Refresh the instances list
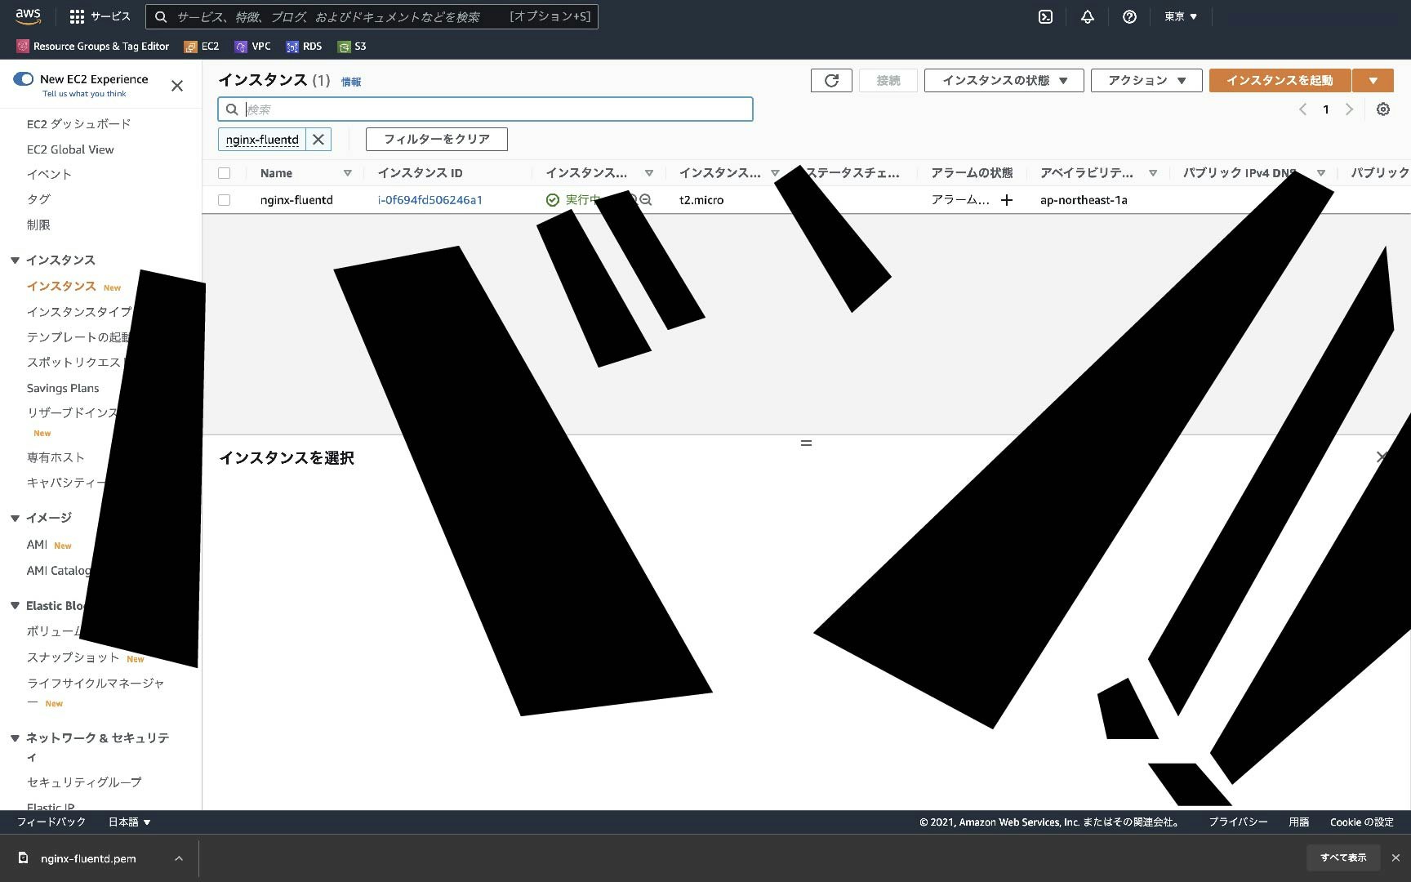 coord(831,80)
